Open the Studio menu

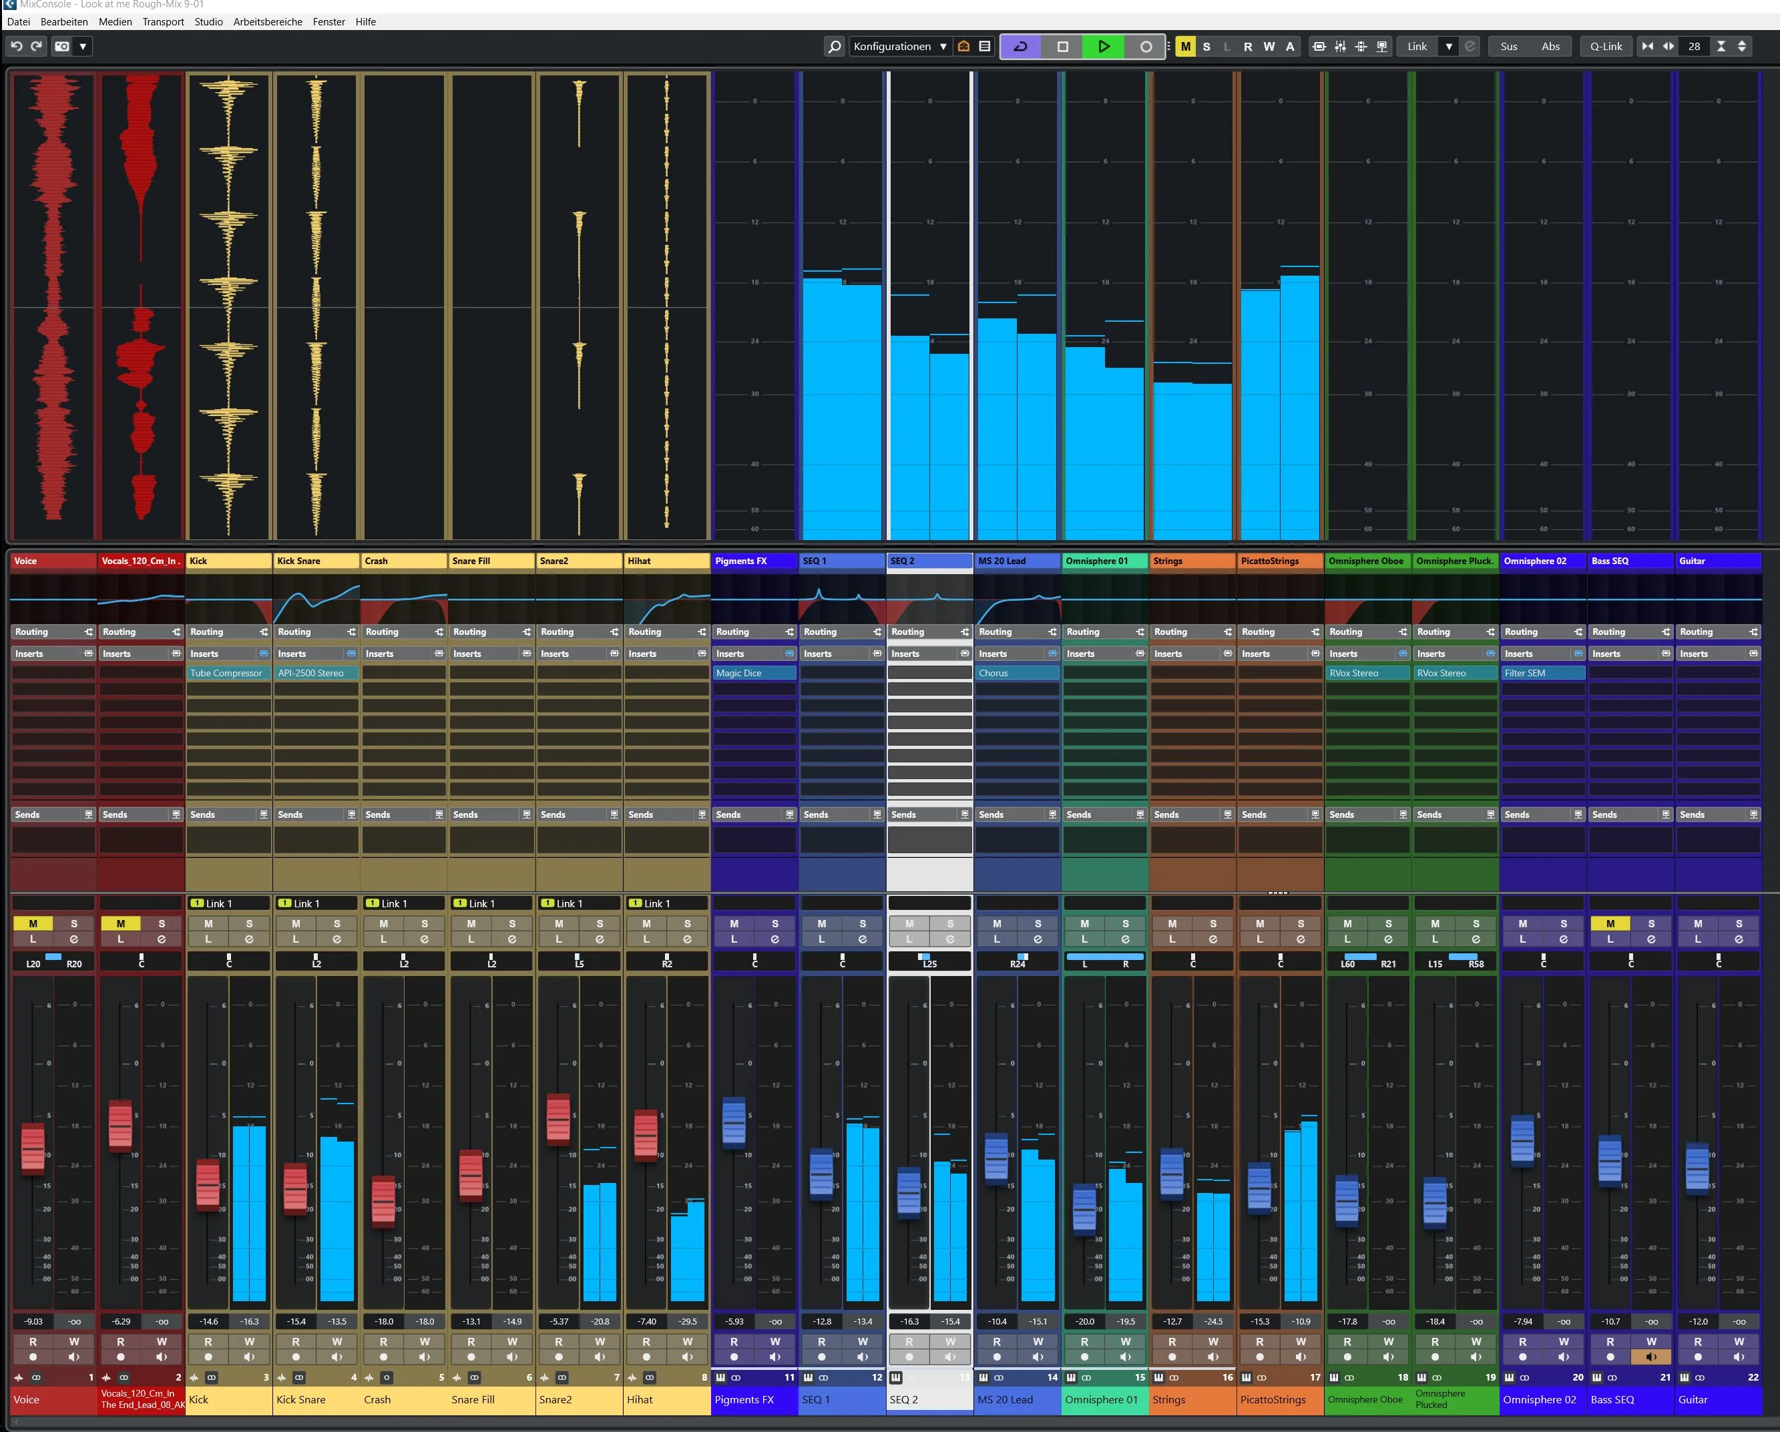pyautogui.click(x=209, y=21)
